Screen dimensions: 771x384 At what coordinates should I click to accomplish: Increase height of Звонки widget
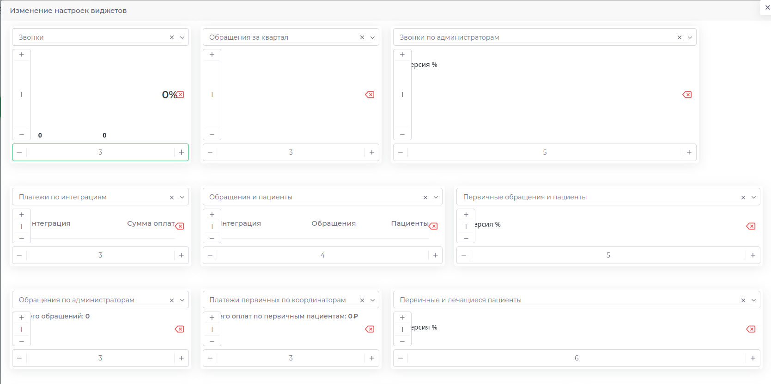pos(21,54)
